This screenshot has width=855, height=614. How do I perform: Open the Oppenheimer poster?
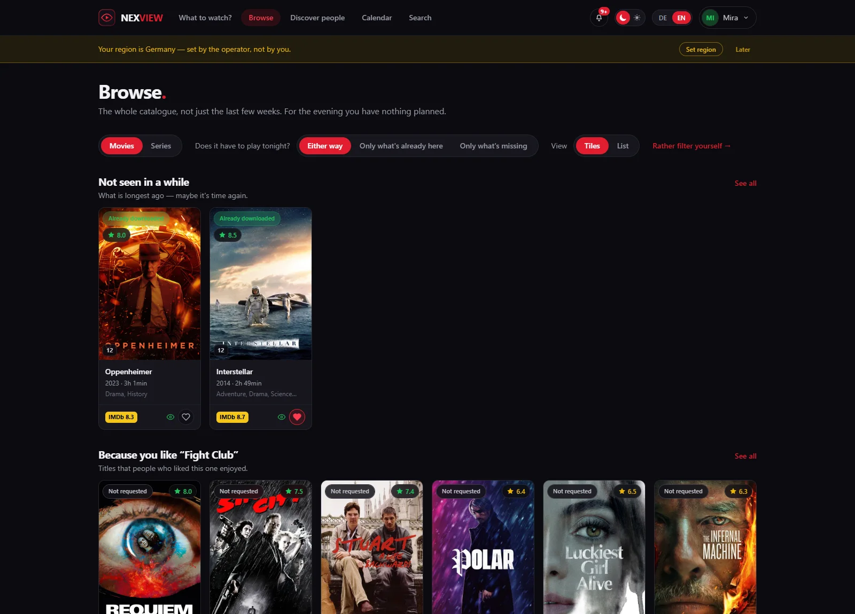pos(150,284)
